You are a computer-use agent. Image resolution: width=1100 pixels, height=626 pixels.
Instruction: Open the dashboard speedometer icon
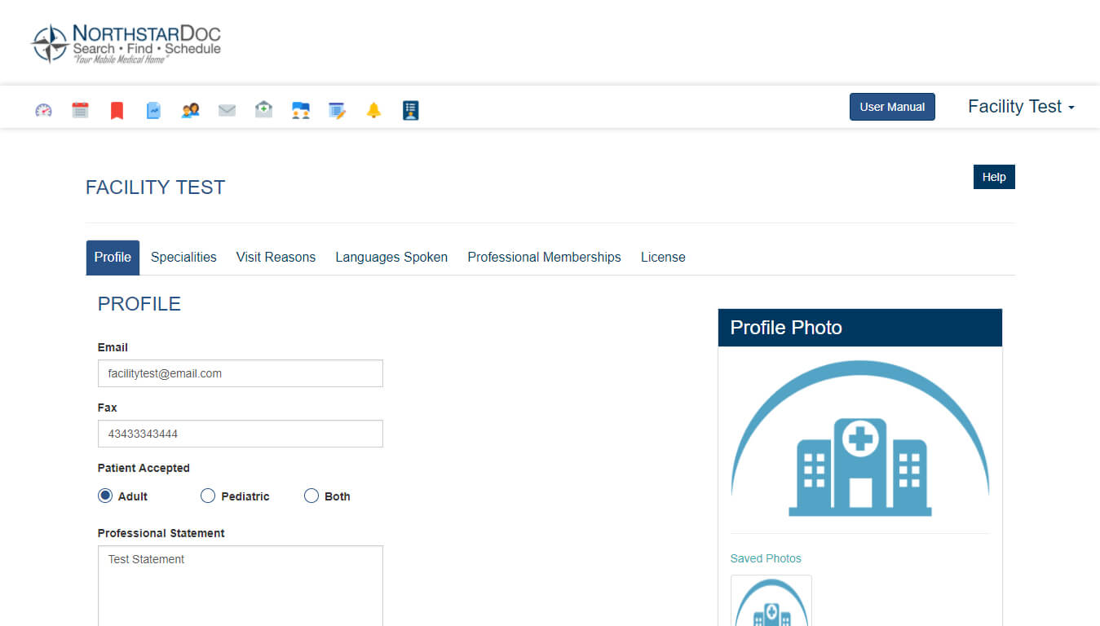click(x=43, y=110)
